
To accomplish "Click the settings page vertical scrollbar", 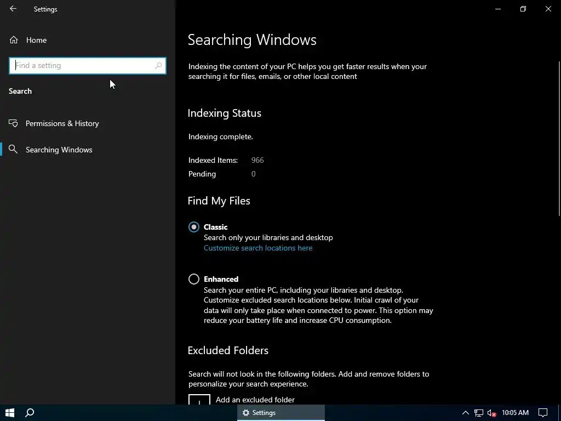I will 559,139.
